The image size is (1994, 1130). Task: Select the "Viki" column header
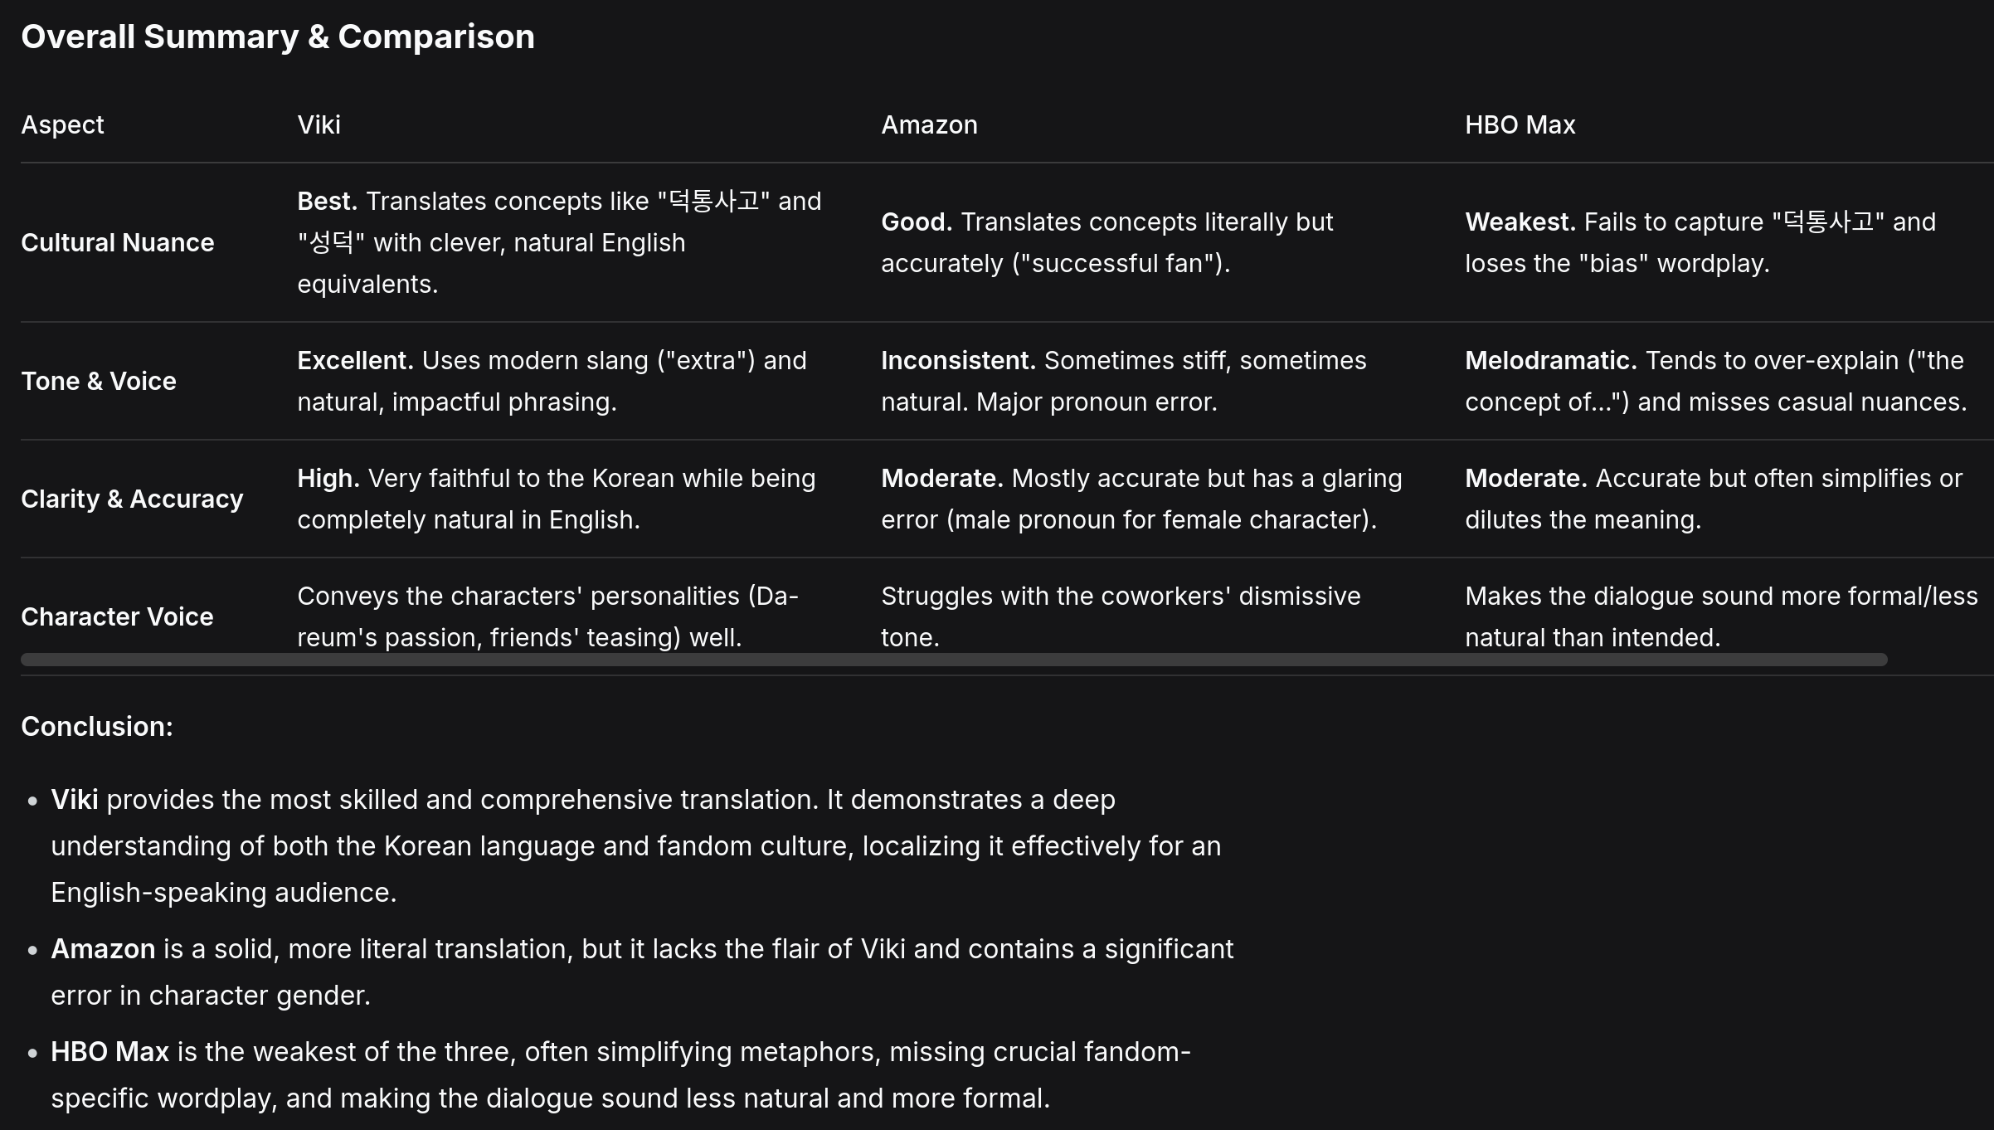click(319, 124)
